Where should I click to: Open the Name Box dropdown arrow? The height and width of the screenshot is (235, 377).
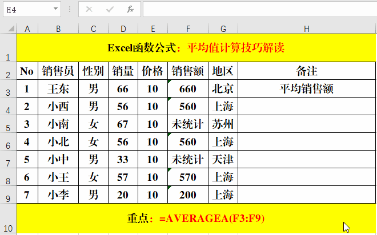pos(55,9)
